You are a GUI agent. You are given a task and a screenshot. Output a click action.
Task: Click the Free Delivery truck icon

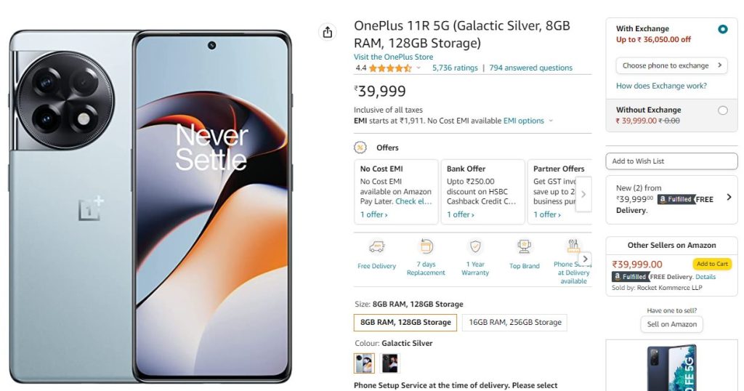(377, 247)
